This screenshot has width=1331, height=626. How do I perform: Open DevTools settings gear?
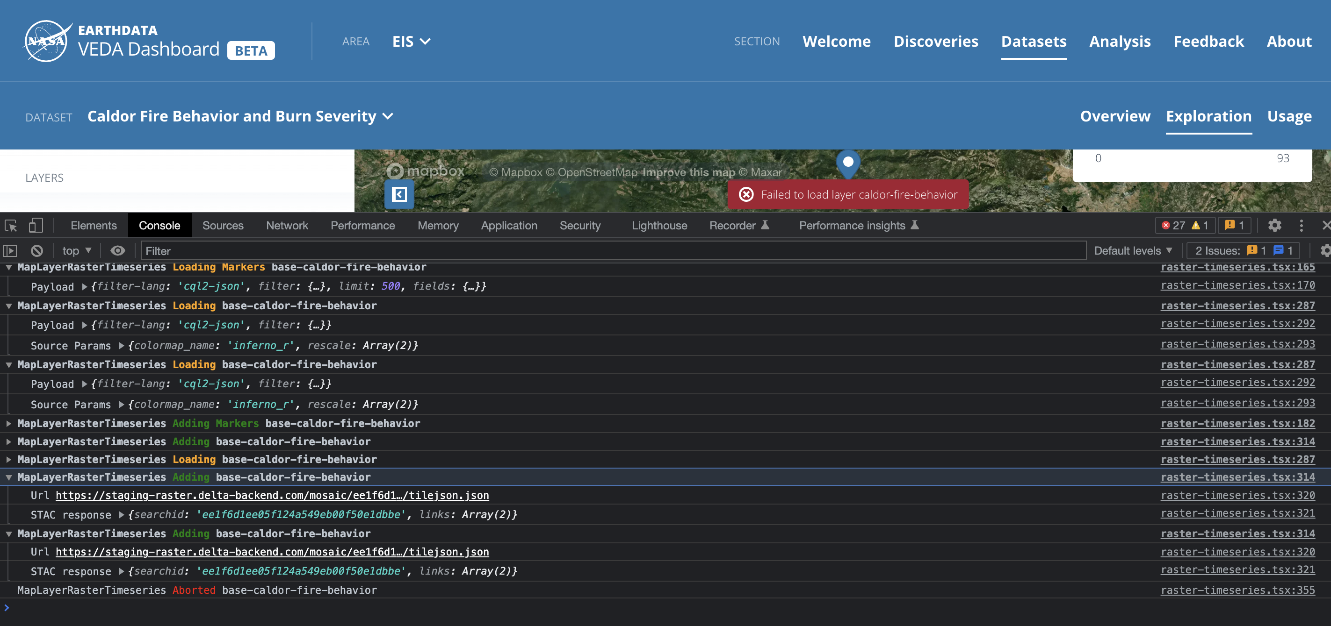point(1275,225)
